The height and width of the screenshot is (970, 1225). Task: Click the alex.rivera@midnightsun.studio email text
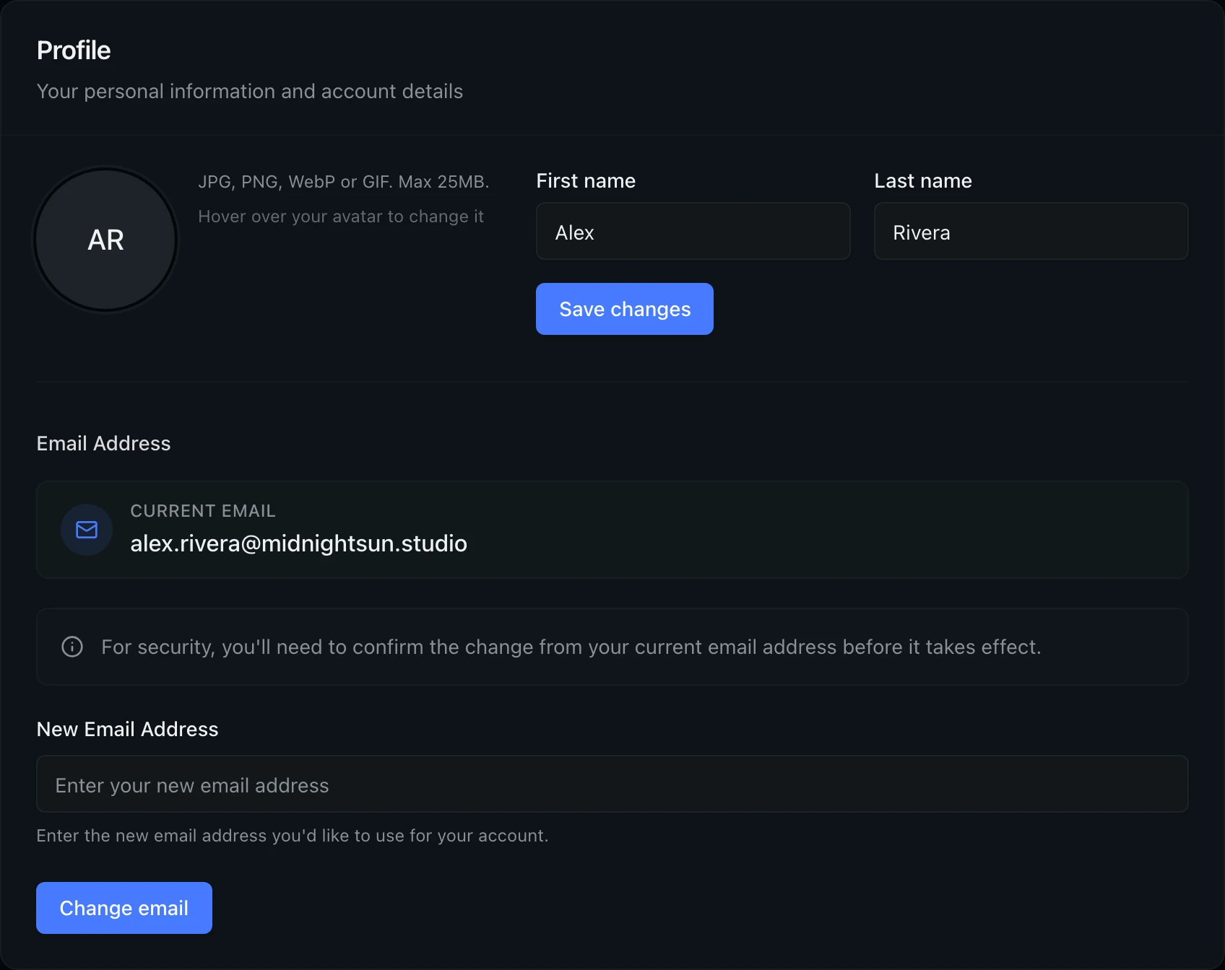point(298,543)
